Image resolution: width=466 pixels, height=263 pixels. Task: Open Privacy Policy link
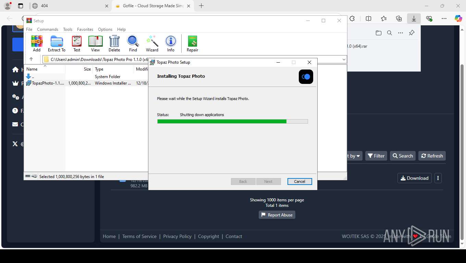click(x=177, y=236)
